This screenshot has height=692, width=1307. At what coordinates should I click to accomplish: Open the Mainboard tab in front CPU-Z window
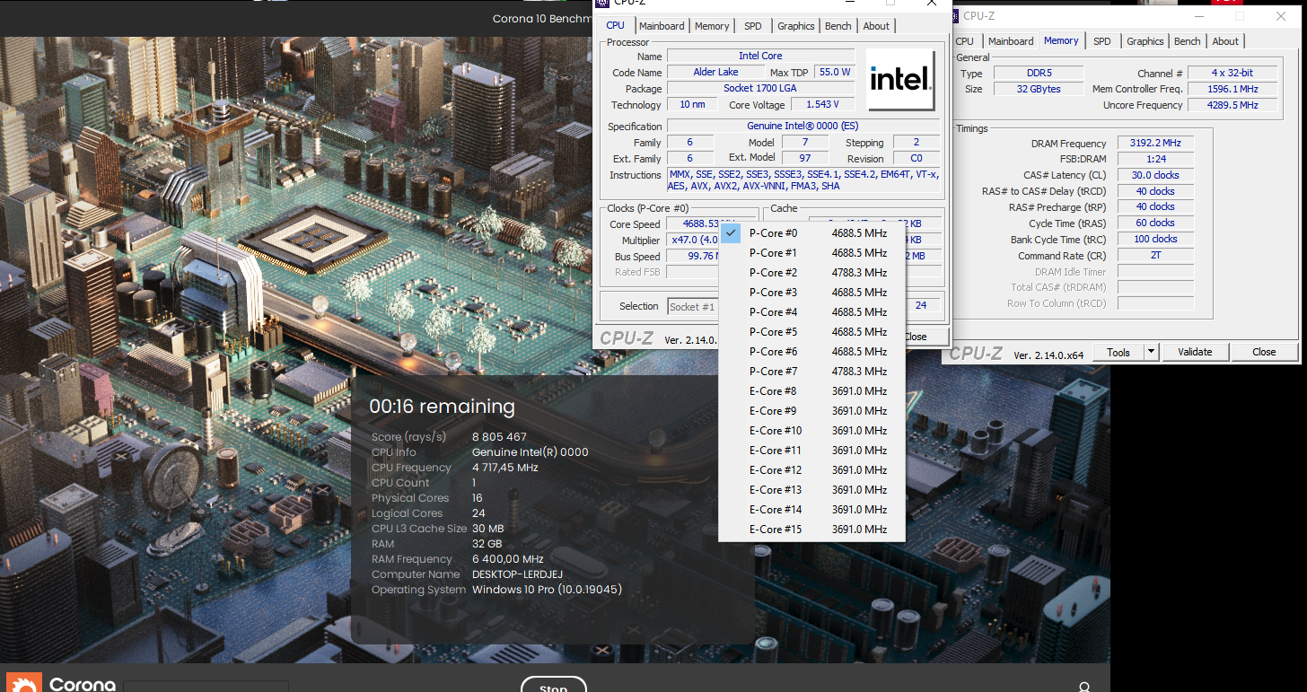pyautogui.click(x=662, y=26)
